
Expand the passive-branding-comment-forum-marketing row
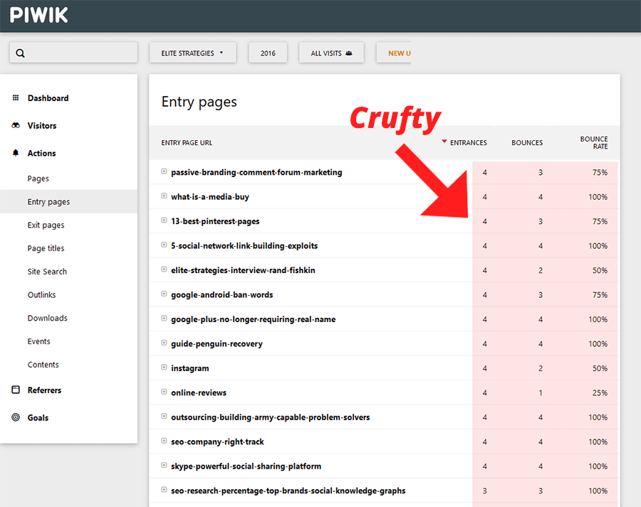164,172
